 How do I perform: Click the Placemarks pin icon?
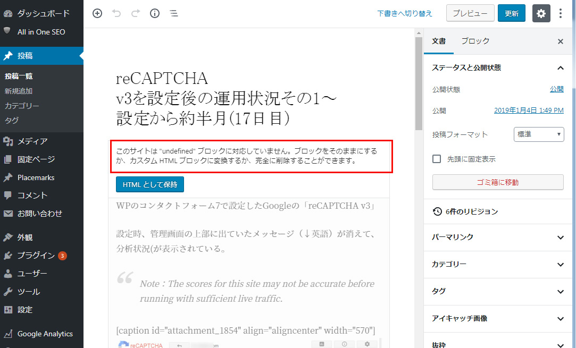(x=8, y=177)
